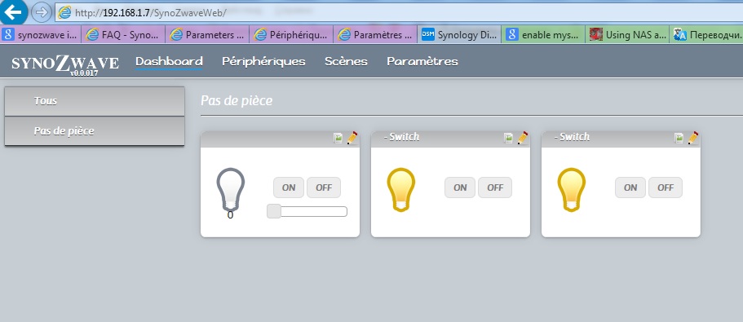Click the green image icon on dimmer card
Viewport: 743px width, 322px height.
pos(338,139)
